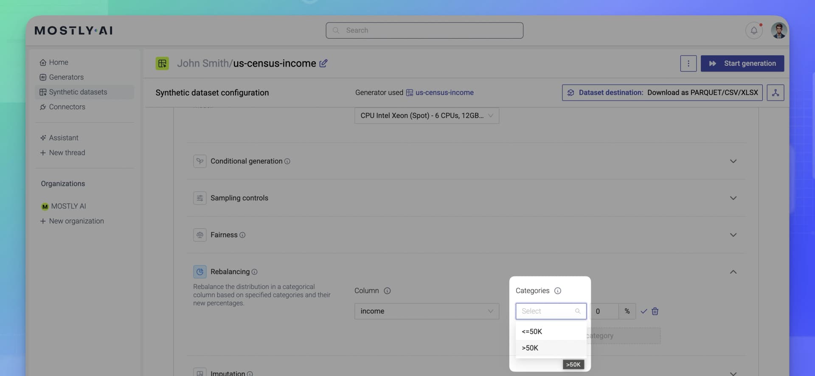Open the compute CPU Intel Xeon dropdown
The width and height of the screenshot is (815, 376).
426,115
